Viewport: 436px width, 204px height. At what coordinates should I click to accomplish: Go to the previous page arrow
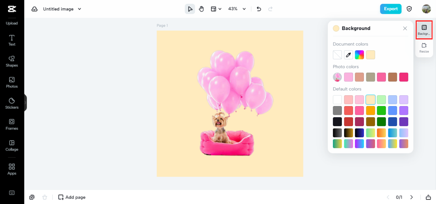pos(388,197)
